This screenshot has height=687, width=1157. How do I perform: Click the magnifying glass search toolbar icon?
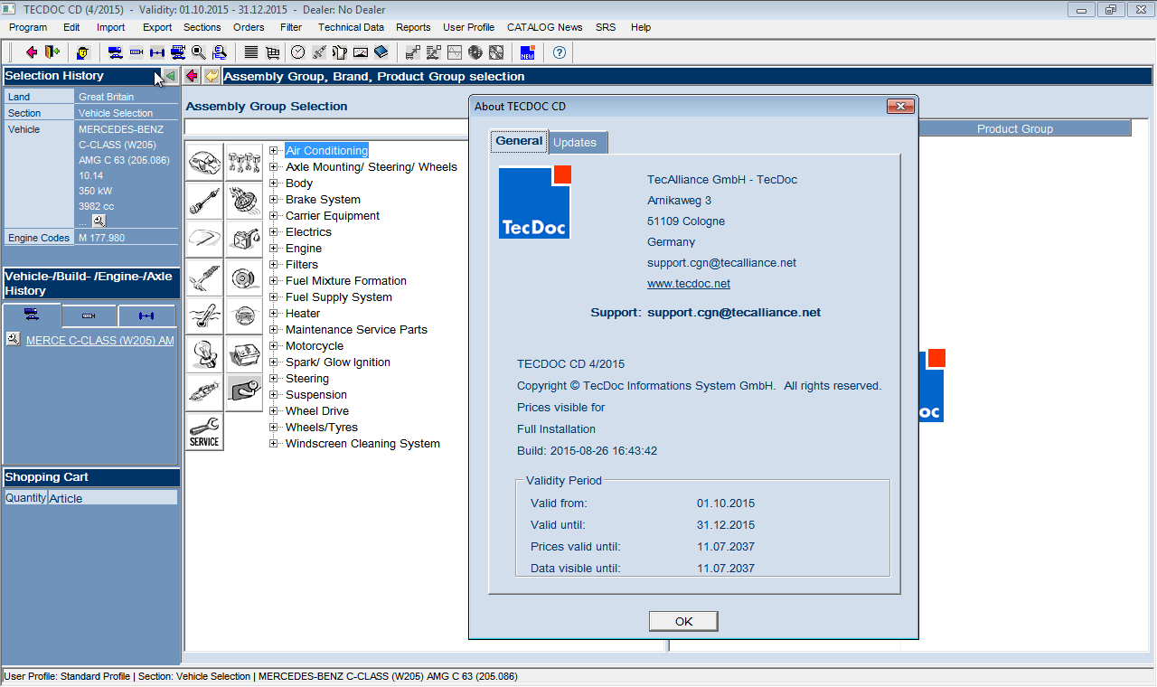tap(199, 52)
